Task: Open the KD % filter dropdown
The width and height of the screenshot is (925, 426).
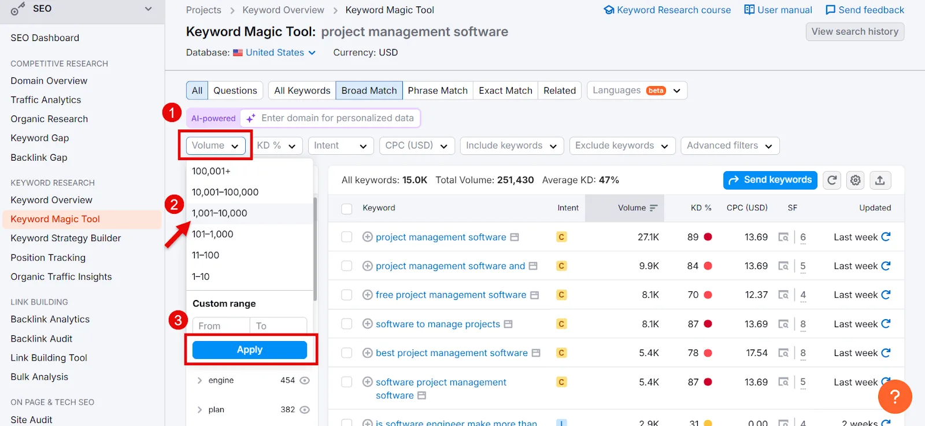Action: [x=276, y=146]
